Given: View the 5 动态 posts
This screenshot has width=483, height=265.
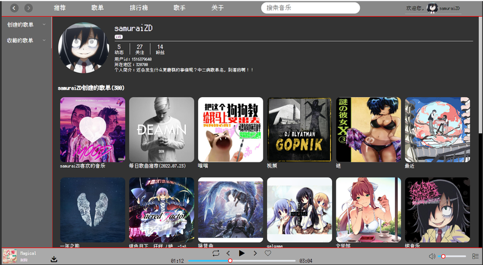Looking at the screenshot, I should tap(119, 49).
